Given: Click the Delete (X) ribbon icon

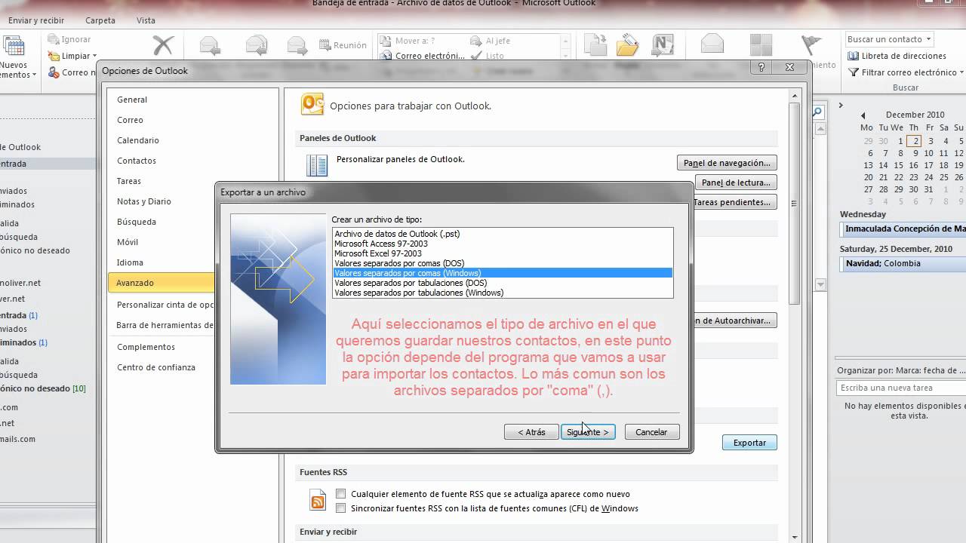Looking at the screenshot, I should pos(163,46).
